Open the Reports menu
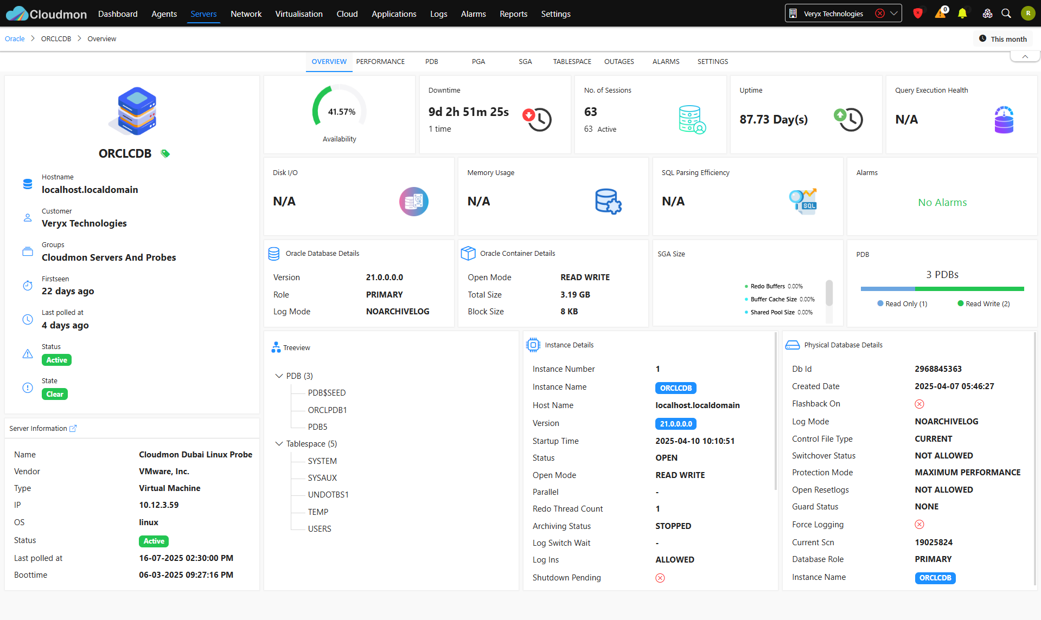Screen dimensions: 1041x620 (514, 14)
